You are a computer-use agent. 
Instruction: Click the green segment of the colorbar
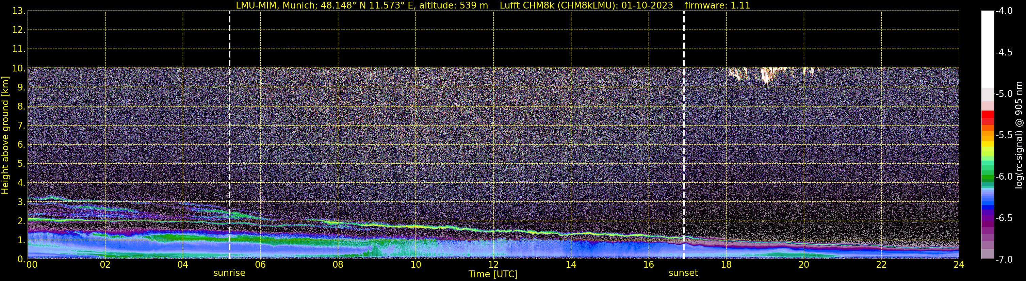(987, 177)
